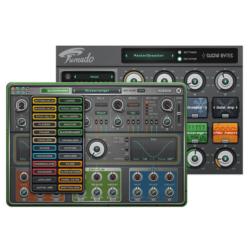Adjust the Gain slider handle
Screen dimensions: 249x249
[179, 112]
